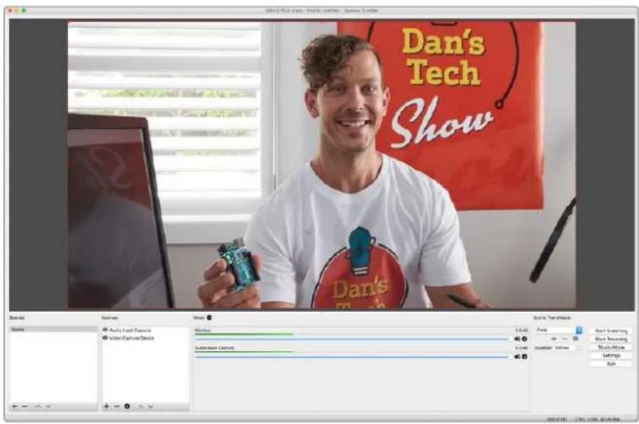The image size is (639, 424).
Task: Select Video Capture Device source row
Action: pos(146,338)
